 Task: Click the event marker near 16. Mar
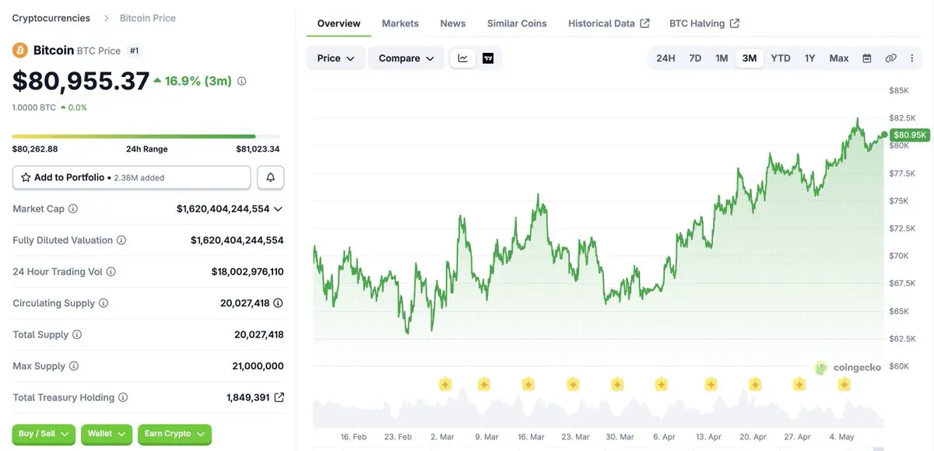528,384
